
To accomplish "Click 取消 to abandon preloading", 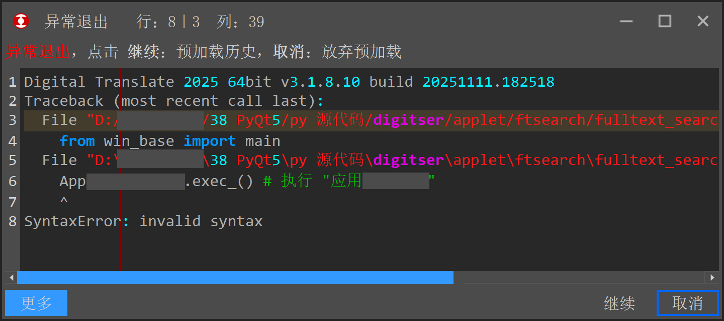I will pos(687,303).
